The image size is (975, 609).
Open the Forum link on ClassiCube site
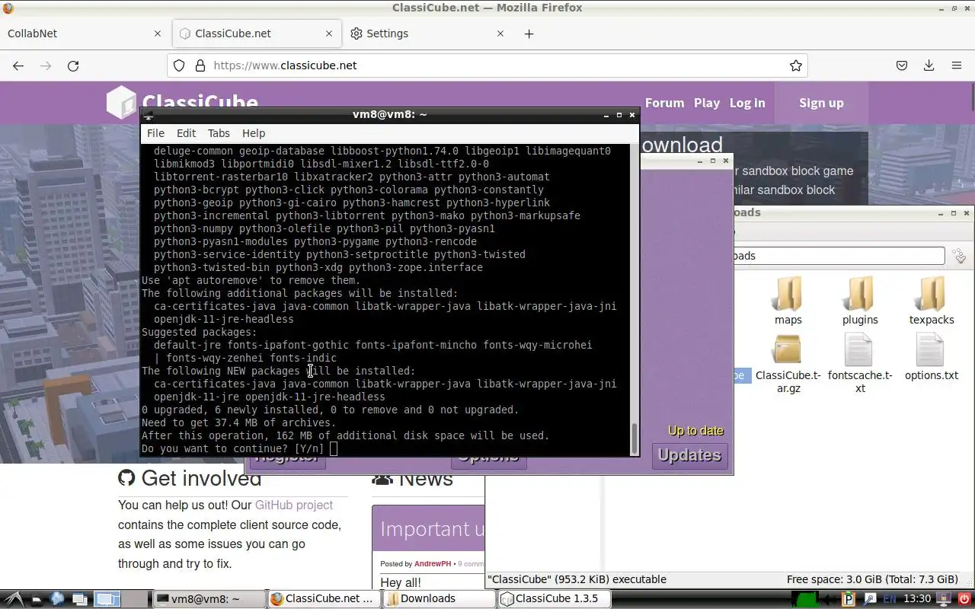664,103
